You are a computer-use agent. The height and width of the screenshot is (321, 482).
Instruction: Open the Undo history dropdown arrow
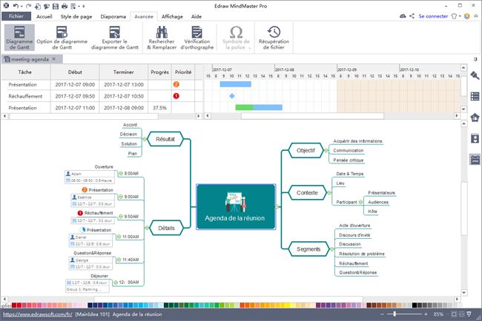pos(22,6)
